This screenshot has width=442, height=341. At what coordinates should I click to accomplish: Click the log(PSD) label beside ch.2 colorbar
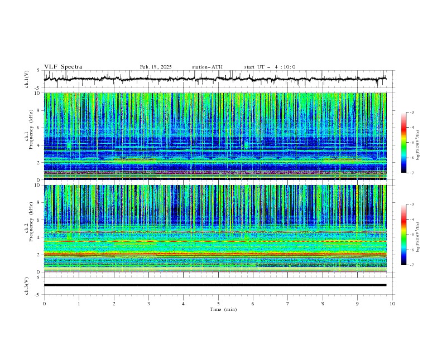pos(417,237)
